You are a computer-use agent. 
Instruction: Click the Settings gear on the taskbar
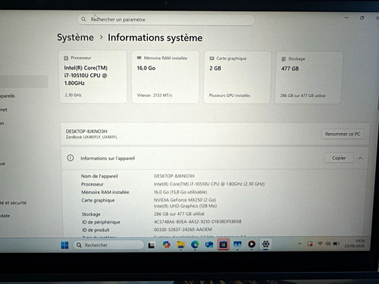pos(265,244)
